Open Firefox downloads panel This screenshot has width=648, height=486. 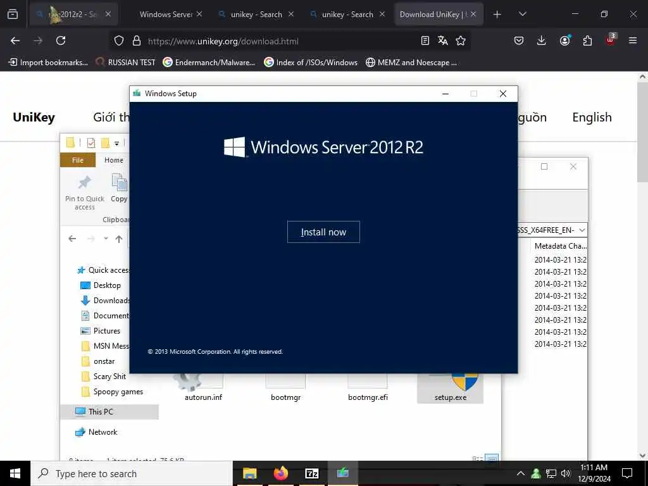click(542, 40)
